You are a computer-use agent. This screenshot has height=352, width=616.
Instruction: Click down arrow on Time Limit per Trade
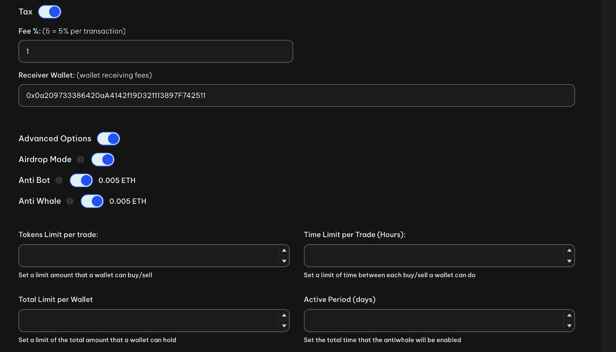pyautogui.click(x=569, y=261)
